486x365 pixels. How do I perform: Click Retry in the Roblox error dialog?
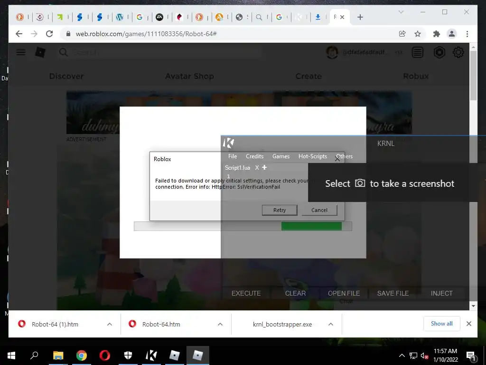280,210
